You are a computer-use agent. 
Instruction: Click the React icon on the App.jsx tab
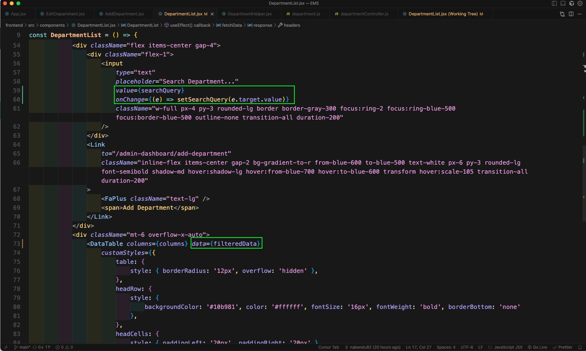7,14
